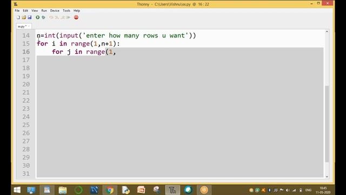Click line number 14 in the gutter
The width and height of the screenshot is (346, 195).
click(x=26, y=35)
